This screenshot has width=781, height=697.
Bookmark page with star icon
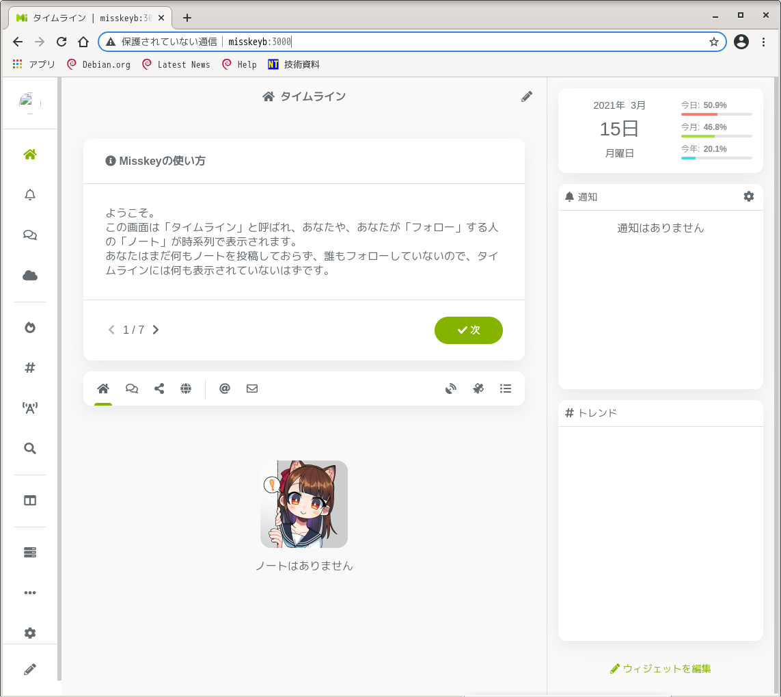[714, 42]
